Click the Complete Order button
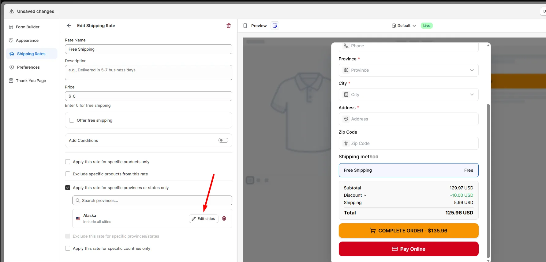Viewport: 546px width, 262px height. [409, 231]
